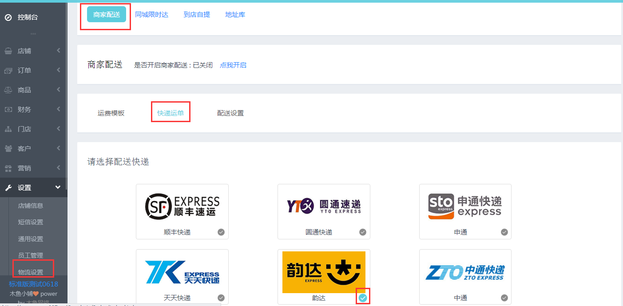Image resolution: width=623 pixels, height=306 pixels.
Task: Expand the 营销 menu chevron
Action: [59, 168]
